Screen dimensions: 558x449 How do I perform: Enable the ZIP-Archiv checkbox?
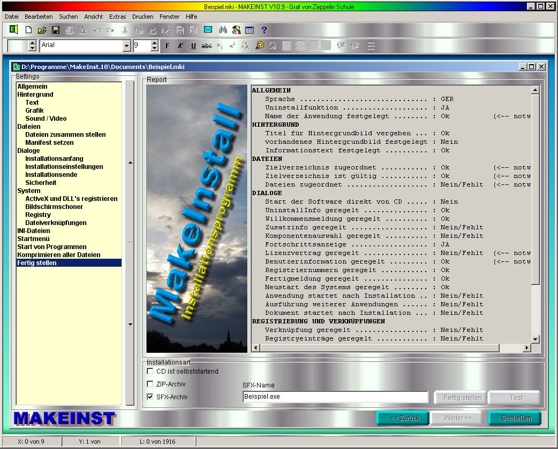click(150, 384)
